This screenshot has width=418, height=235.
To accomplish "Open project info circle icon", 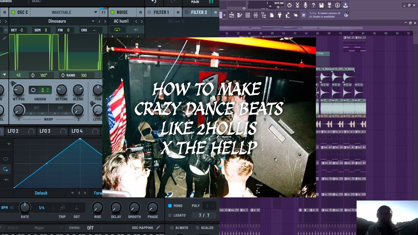I will [337, 5].
